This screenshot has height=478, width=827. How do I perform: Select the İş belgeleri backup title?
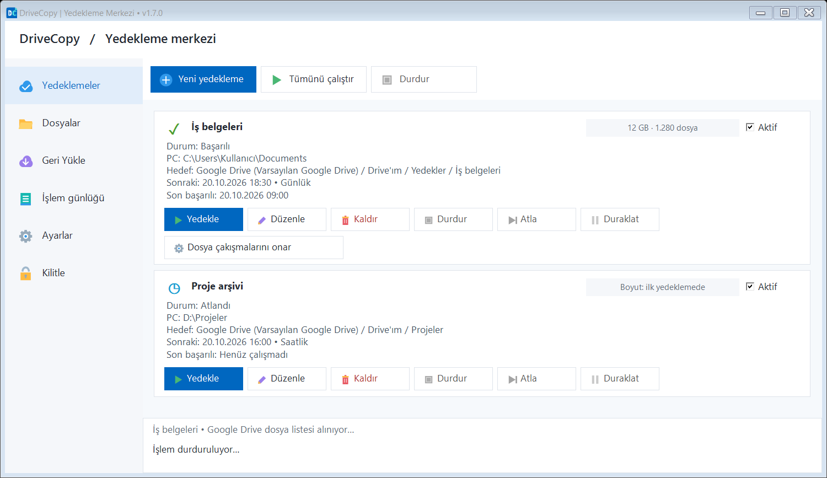point(217,127)
